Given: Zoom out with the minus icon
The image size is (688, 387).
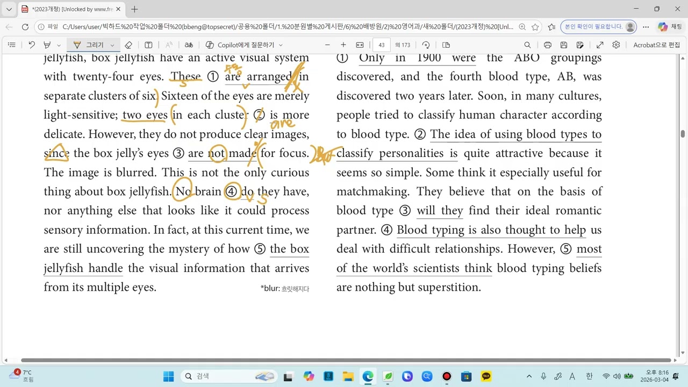Looking at the screenshot, I should [327, 45].
